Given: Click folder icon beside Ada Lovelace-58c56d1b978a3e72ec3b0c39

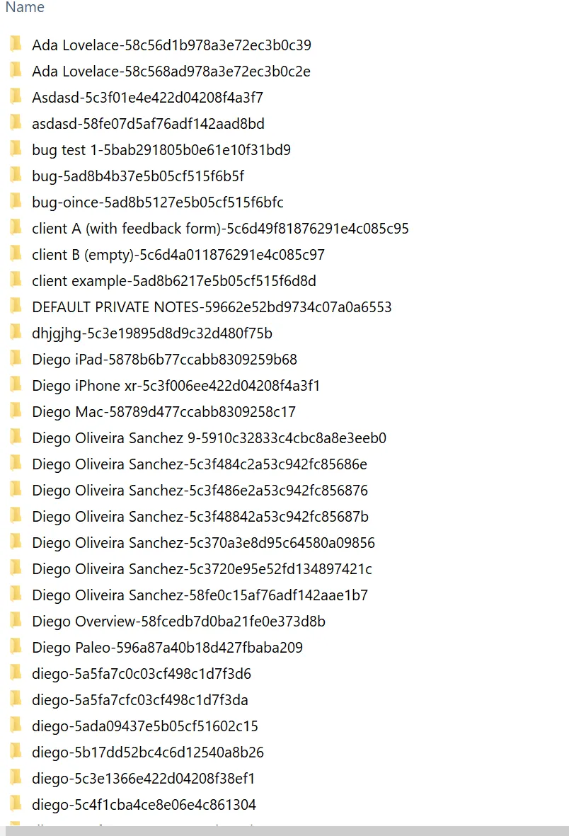Looking at the screenshot, I should tap(16, 45).
